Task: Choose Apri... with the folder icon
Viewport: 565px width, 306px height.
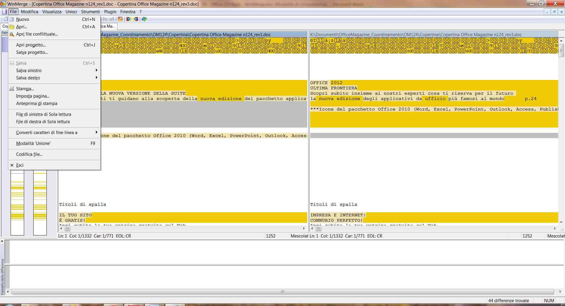Action: (21, 27)
